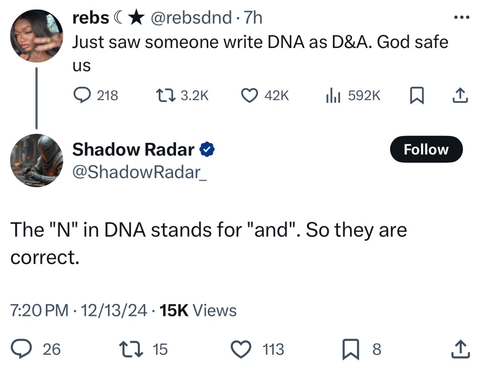Open rebs profile picture
The width and height of the screenshot is (482, 366).
pos(37,36)
